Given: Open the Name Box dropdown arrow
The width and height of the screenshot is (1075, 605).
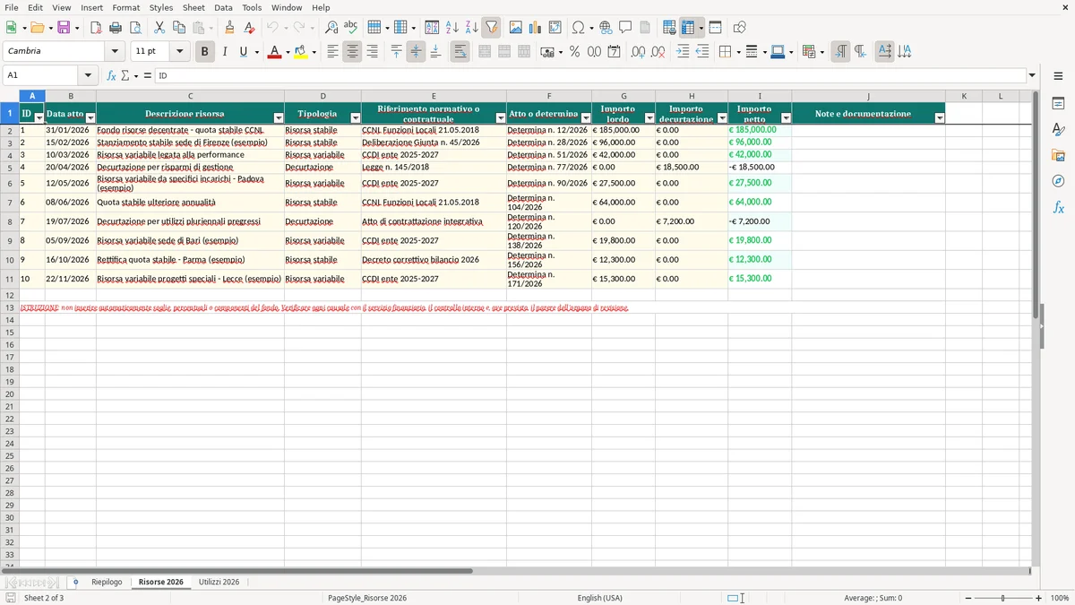Looking at the screenshot, I should (88, 76).
